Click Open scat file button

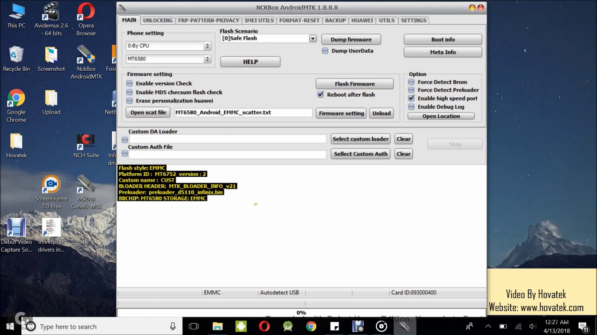(148, 113)
